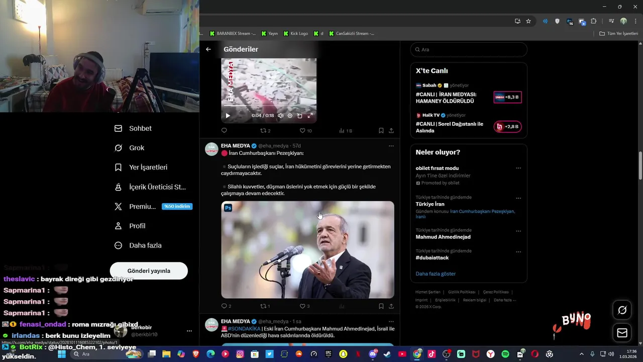This screenshot has width=643, height=362.
Task: Go back using the Gönderiler arrow
Action: point(208,49)
